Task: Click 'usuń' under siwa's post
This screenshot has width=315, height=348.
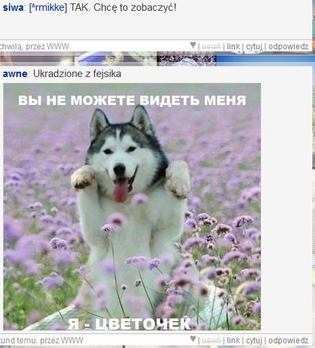Action: tap(211, 47)
